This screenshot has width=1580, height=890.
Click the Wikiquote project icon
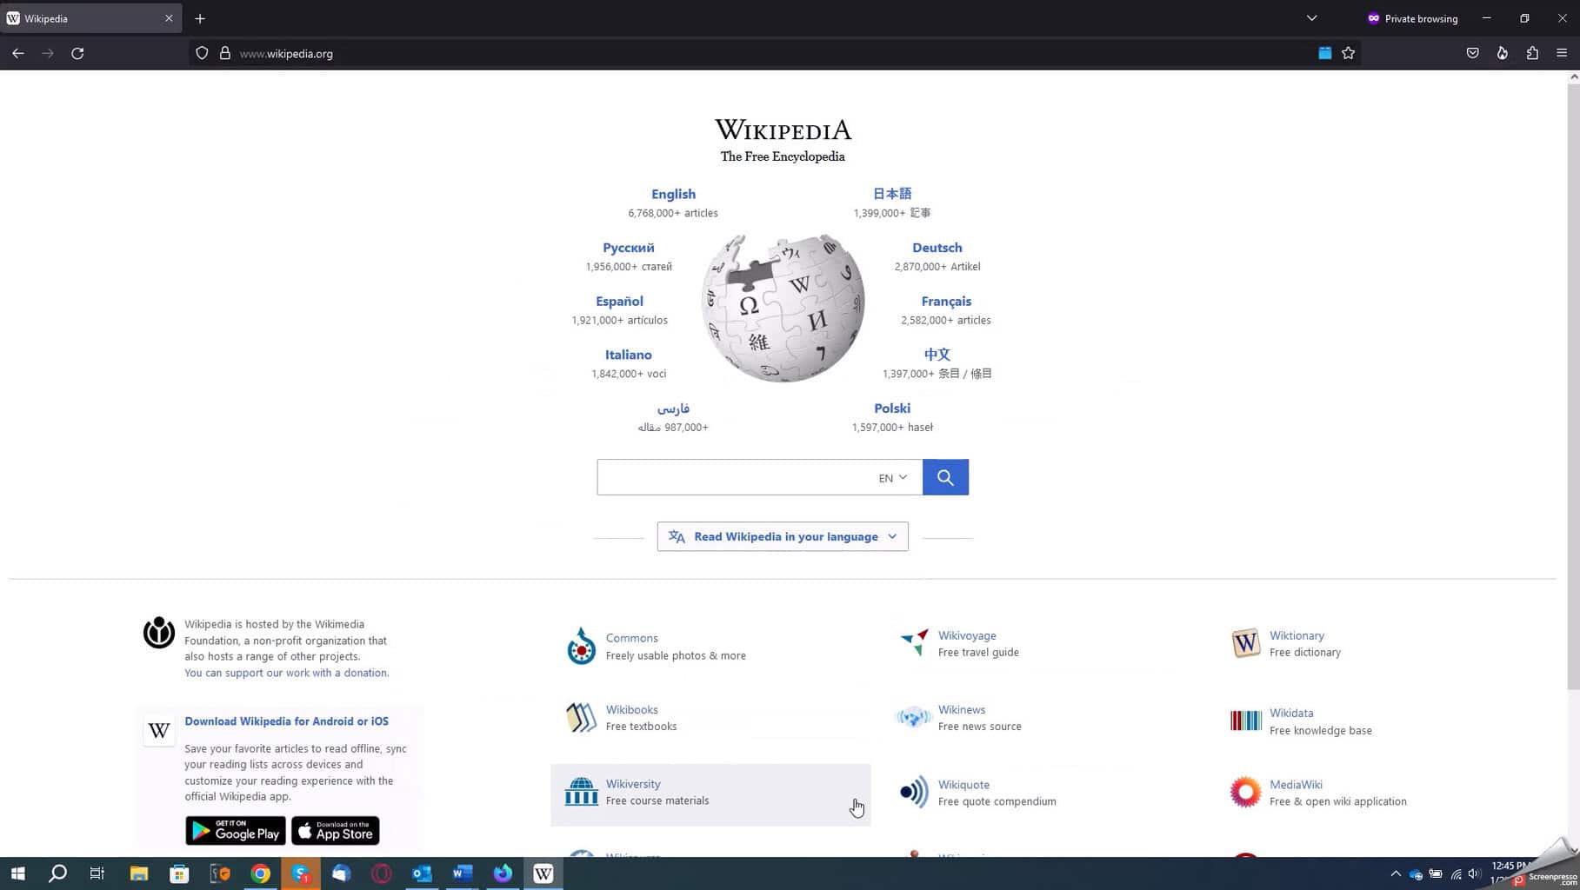tap(914, 792)
